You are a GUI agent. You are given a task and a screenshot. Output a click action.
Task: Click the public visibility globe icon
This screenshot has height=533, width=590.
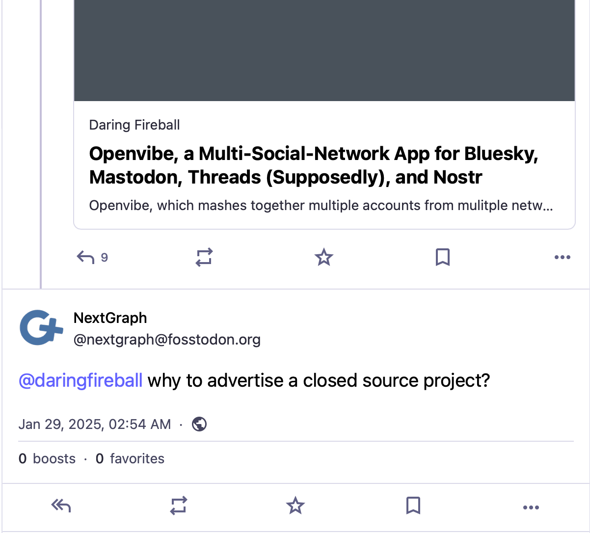point(199,424)
